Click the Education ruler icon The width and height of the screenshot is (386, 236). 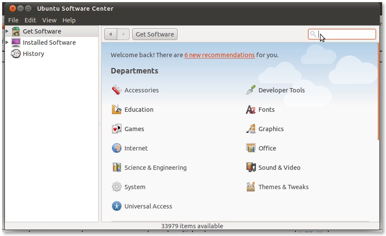(117, 110)
